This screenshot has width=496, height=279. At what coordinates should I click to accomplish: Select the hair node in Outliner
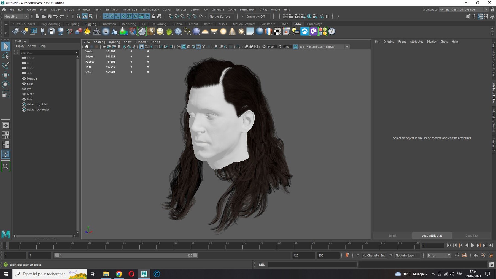[x=29, y=99]
